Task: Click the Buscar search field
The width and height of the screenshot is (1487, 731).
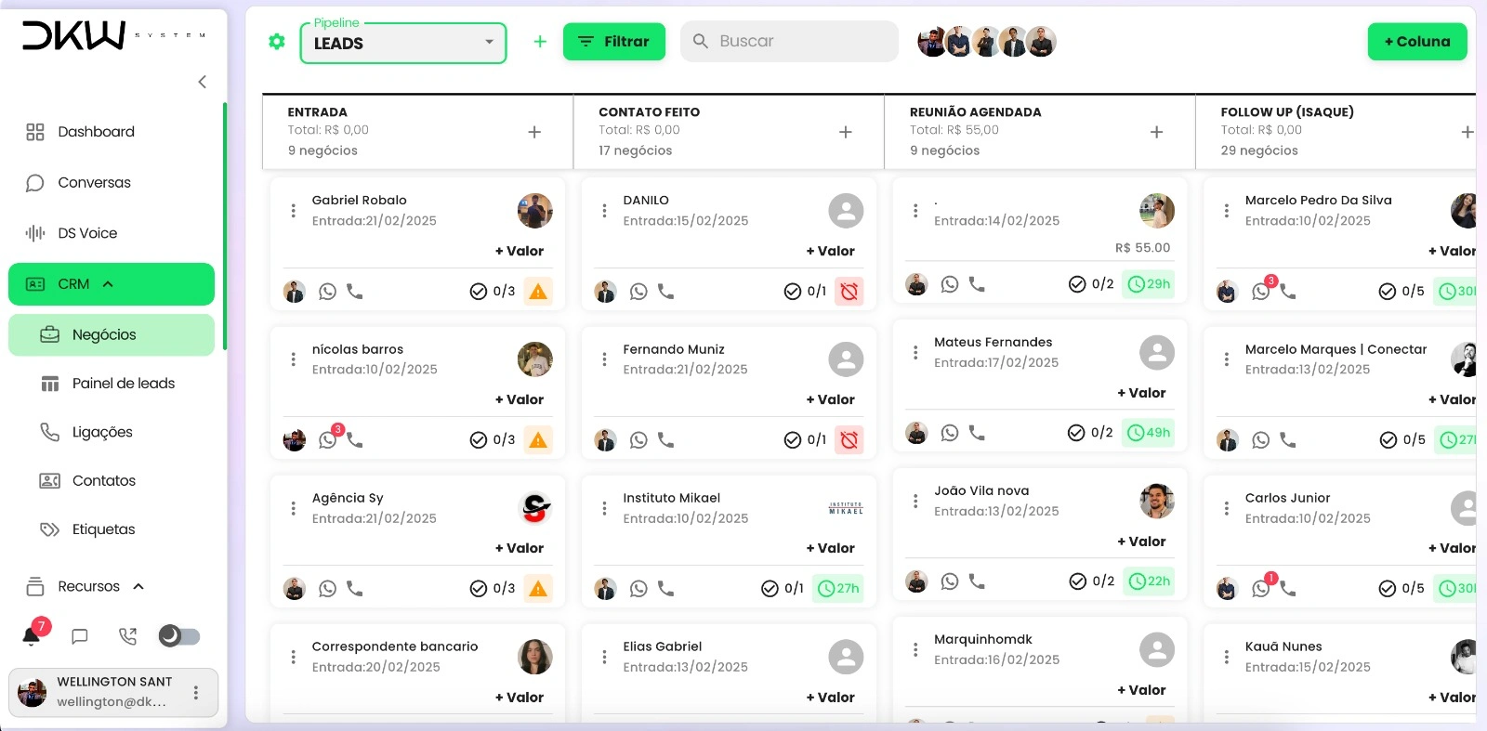Action: point(788,41)
